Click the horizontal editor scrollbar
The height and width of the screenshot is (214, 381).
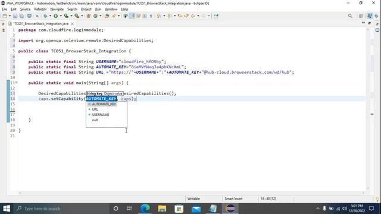192,193
